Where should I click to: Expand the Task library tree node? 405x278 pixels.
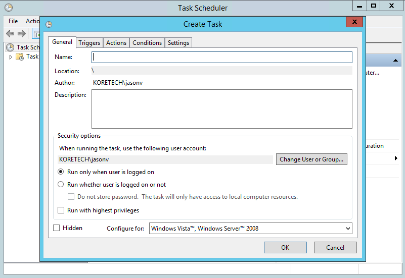point(11,57)
